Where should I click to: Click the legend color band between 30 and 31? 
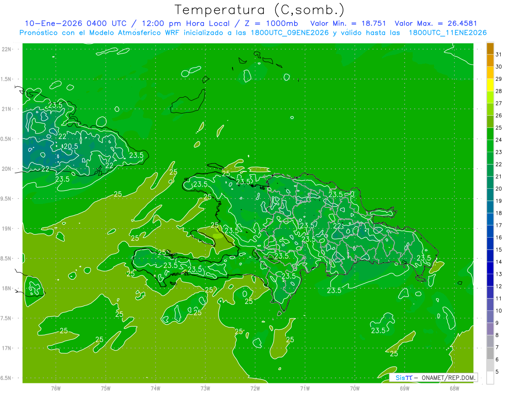(x=490, y=61)
